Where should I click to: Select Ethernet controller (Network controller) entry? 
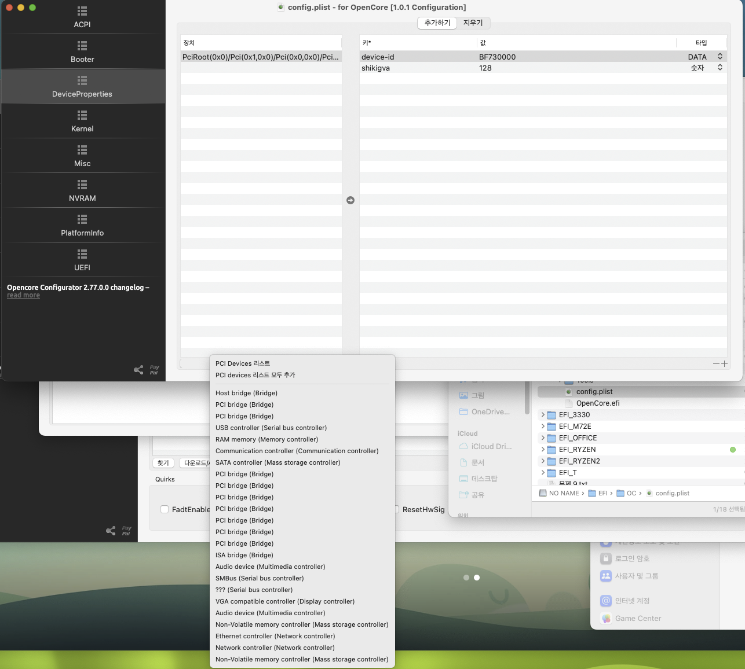302,636
